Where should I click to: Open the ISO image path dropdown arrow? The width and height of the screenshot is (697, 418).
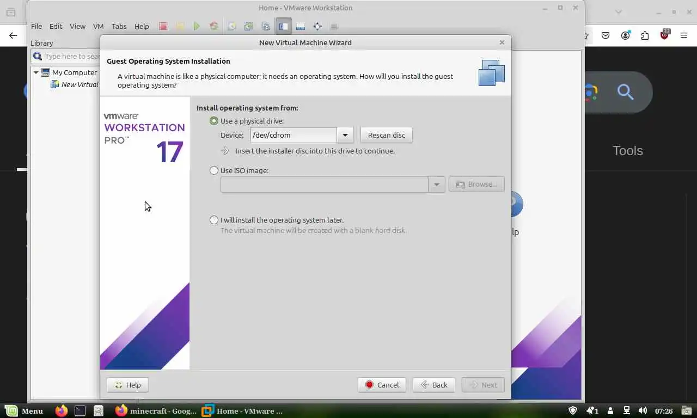pos(437,185)
